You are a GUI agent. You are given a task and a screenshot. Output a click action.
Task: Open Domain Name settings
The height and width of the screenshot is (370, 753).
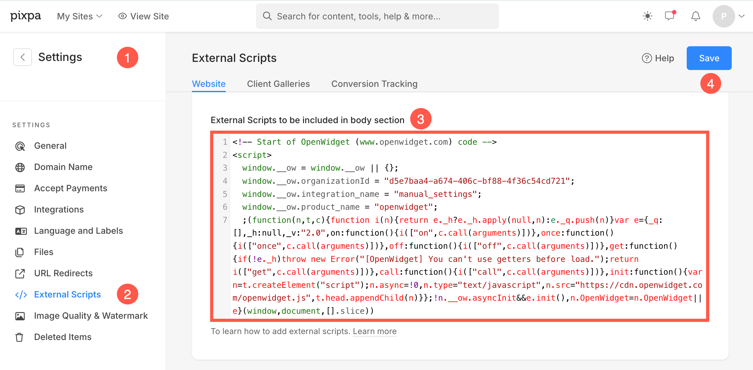click(x=63, y=167)
